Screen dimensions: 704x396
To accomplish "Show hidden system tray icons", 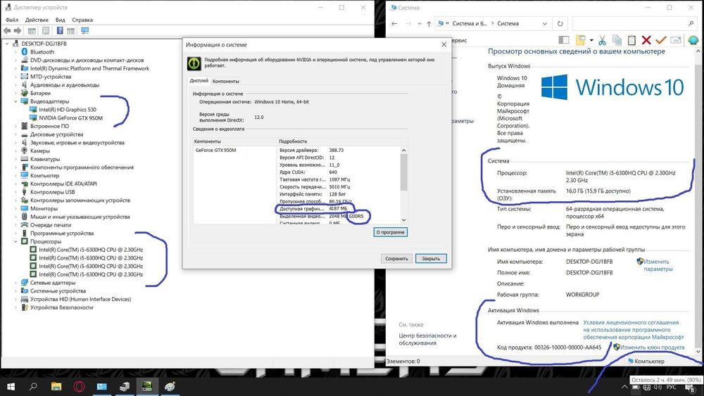I will click(x=624, y=387).
